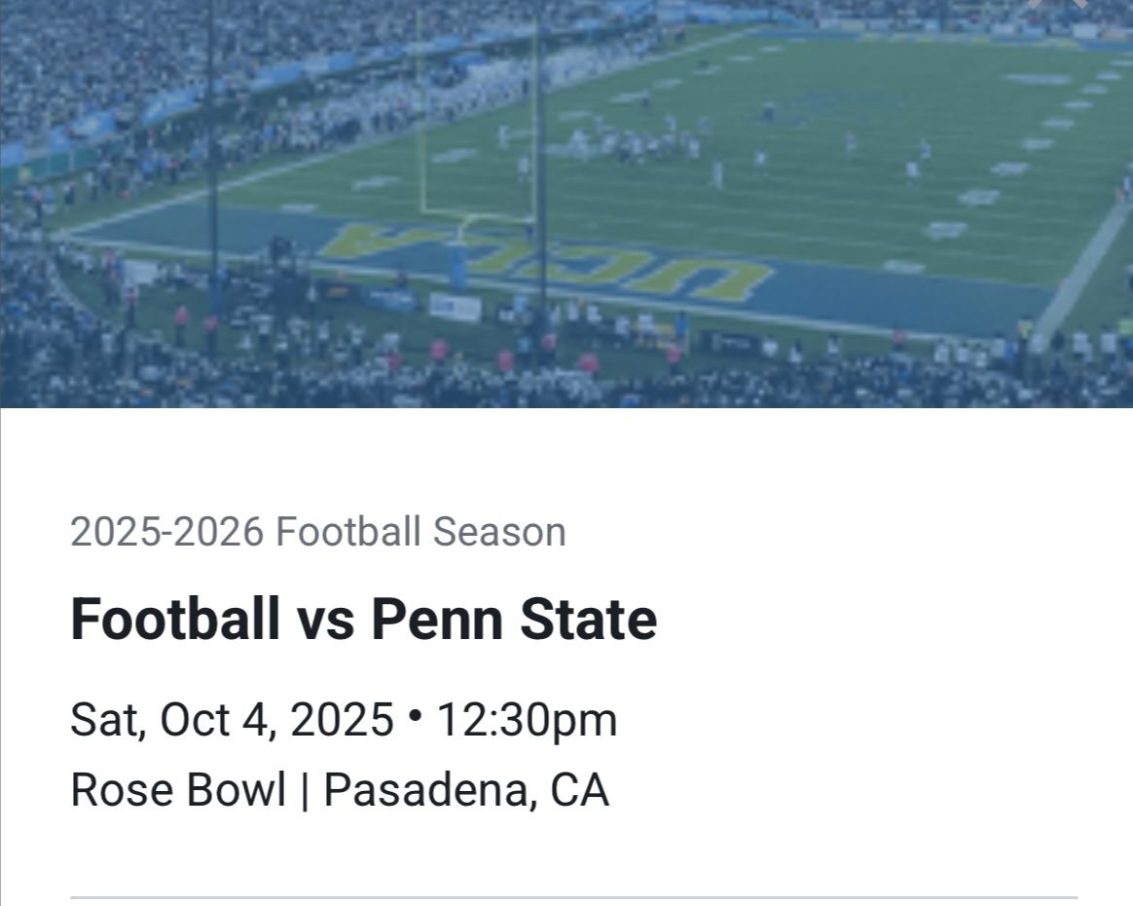This screenshot has width=1133, height=906.
Task: Click the "Pasadena, CA" location text
Action: [466, 789]
